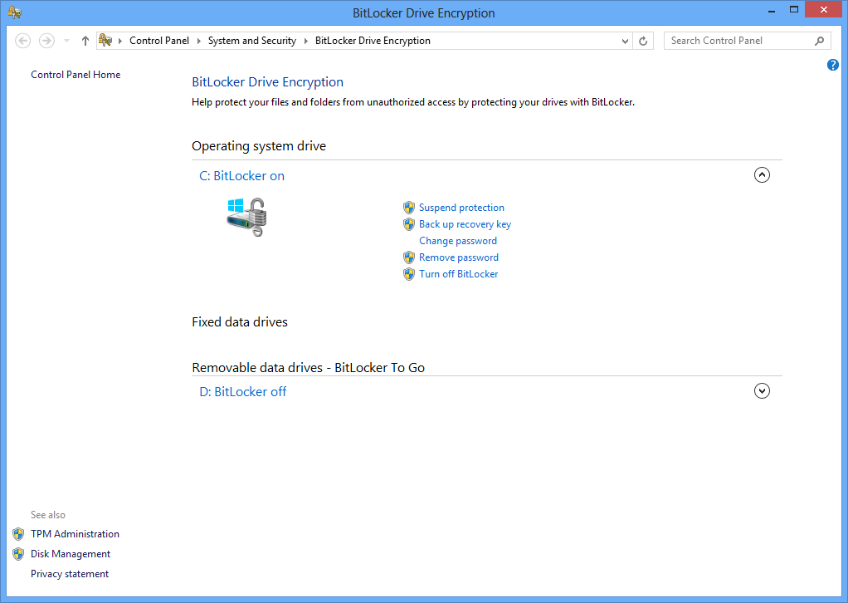Click the C: drive unlocked padlock icon
The image size is (848, 603).
[x=247, y=217]
